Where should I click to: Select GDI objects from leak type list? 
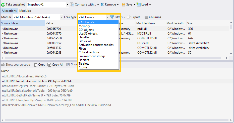(86, 30)
